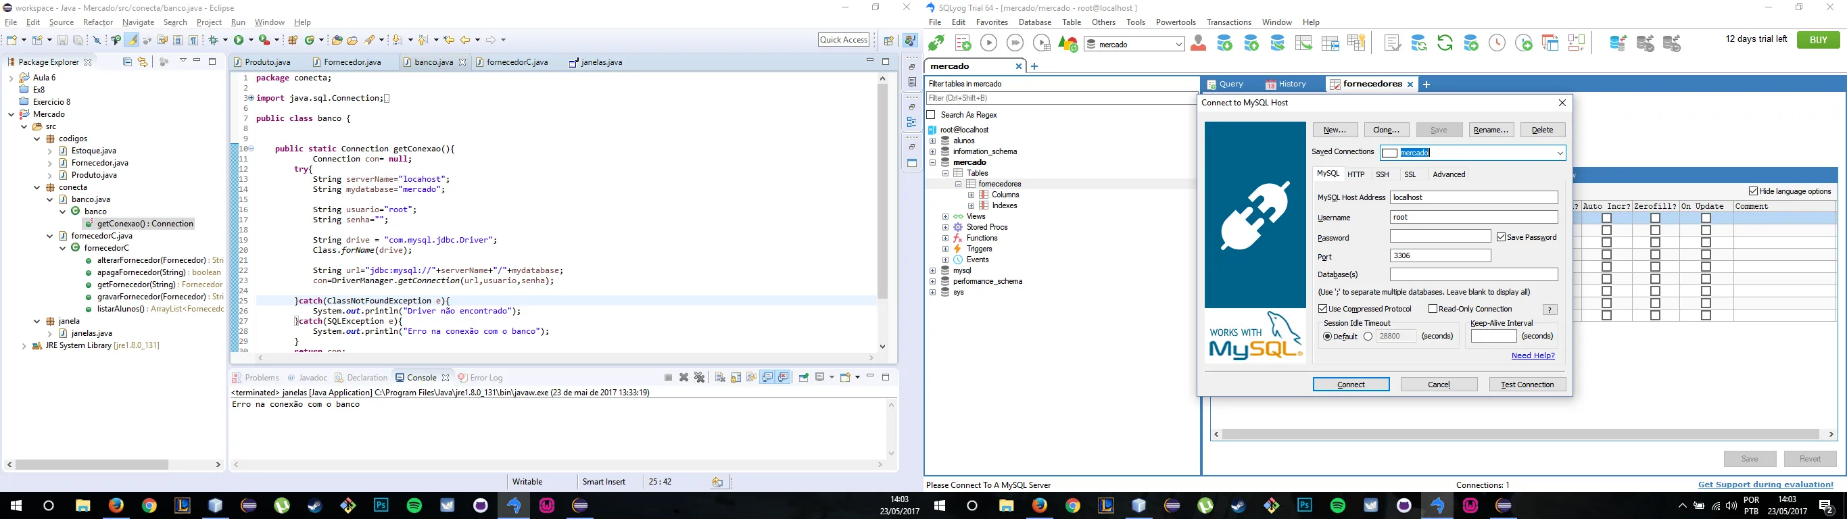
Task: Tick the Search As Regex checkbox
Action: pos(932,115)
